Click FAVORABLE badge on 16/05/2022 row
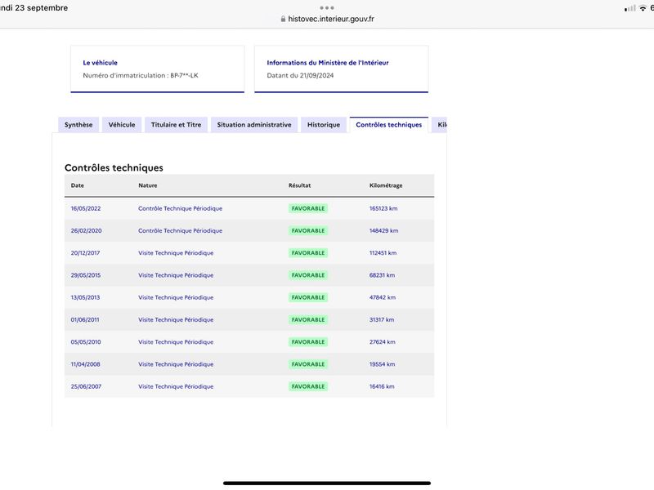 tap(308, 208)
